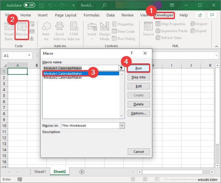The height and width of the screenshot is (183, 221).
Task: Open the Data tab
Action: coord(110,15)
